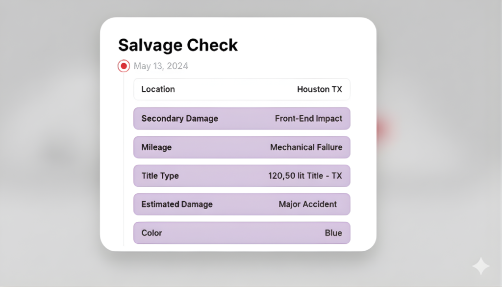502x287 pixels.
Task: Click the sparkle icon in bottom corner
Action: click(480, 266)
